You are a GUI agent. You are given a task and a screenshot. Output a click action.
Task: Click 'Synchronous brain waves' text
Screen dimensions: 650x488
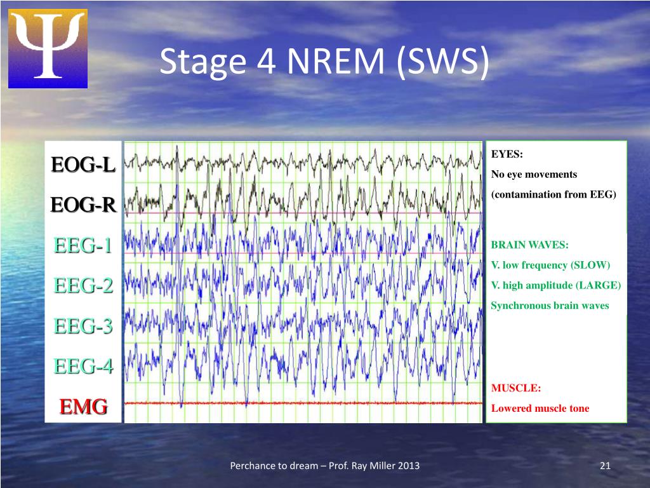point(550,306)
